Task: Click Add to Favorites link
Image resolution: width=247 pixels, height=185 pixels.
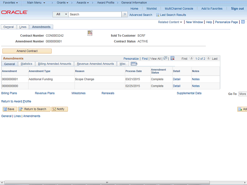Action: pos(212,8)
